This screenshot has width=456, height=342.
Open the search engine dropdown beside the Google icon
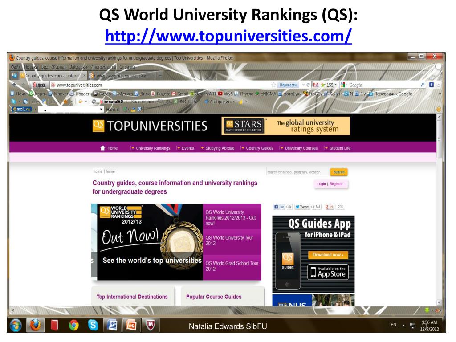point(346,85)
